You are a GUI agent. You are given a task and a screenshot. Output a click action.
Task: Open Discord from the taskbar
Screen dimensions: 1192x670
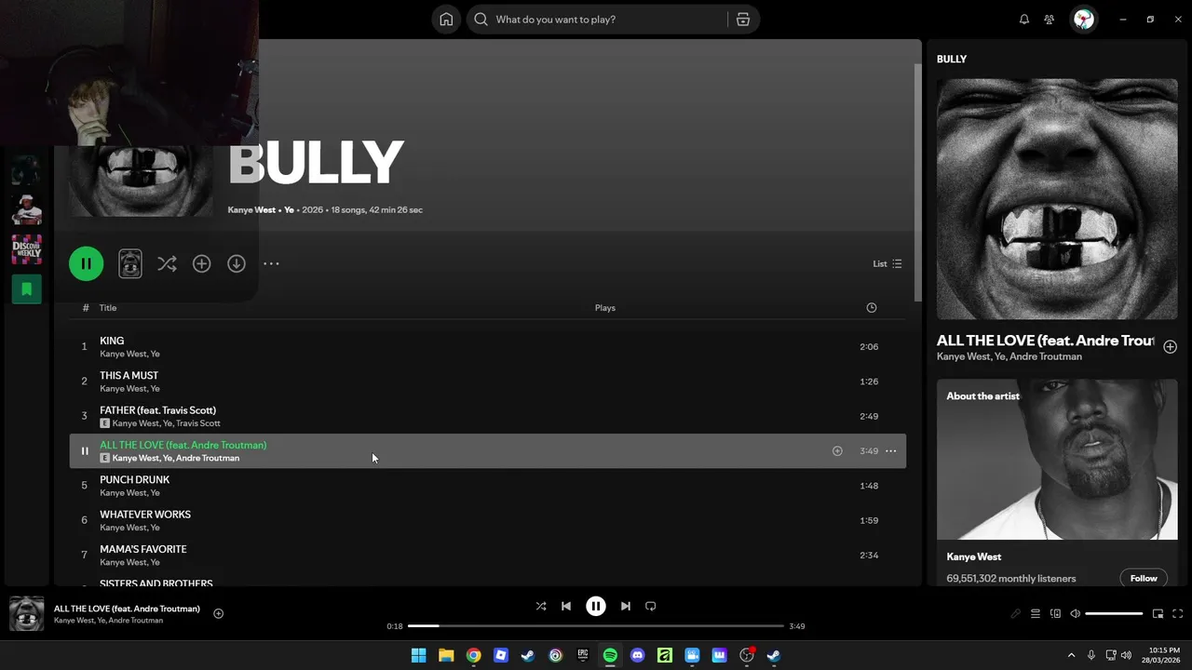637,655
